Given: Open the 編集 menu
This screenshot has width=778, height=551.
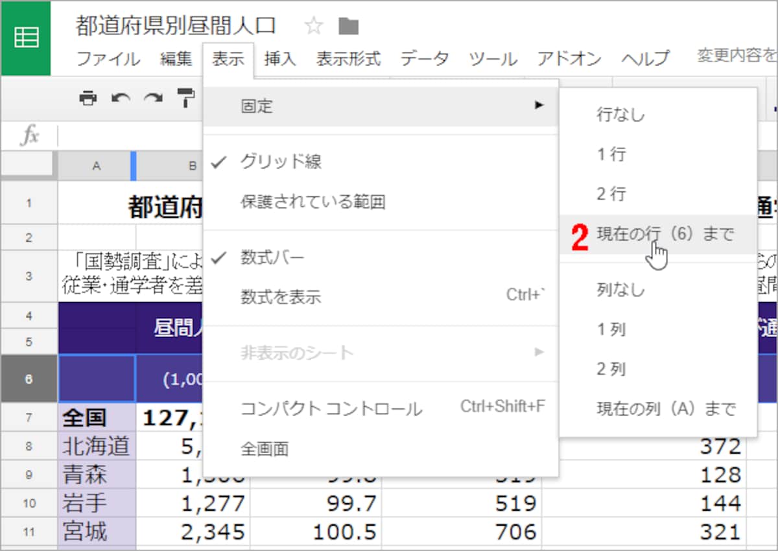Looking at the screenshot, I should [176, 59].
